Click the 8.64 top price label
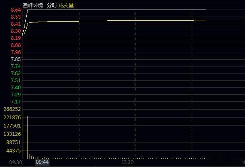 (x=16, y=10)
